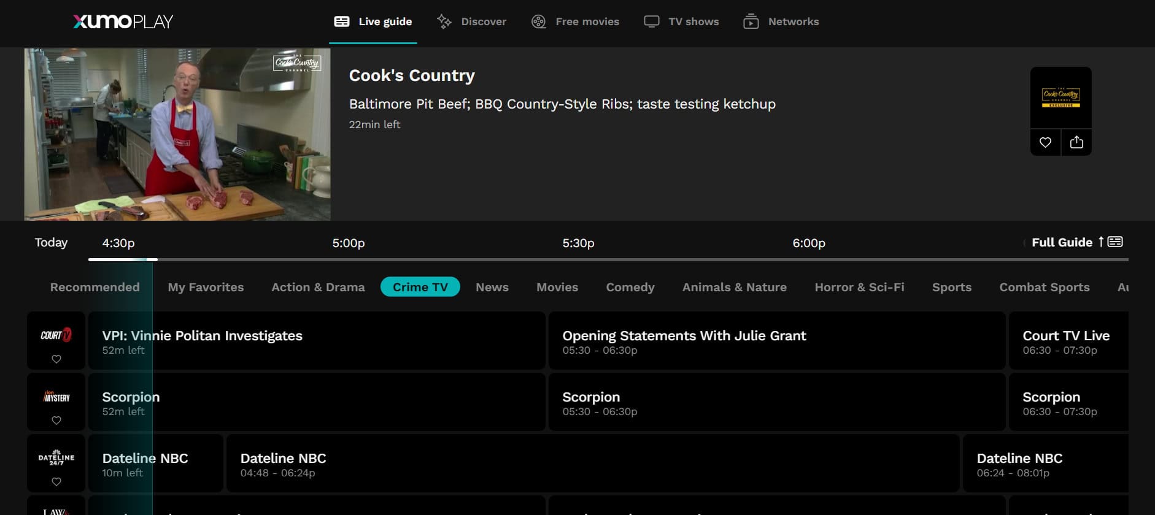This screenshot has height=515, width=1155.
Task: Click the Cook's Country video preview
Action: [177, 134]
